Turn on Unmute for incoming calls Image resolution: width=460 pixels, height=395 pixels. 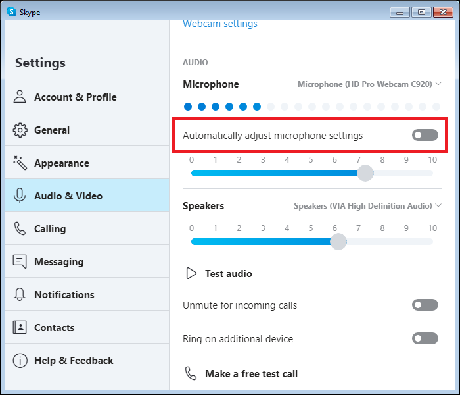(x=425, y=305)
